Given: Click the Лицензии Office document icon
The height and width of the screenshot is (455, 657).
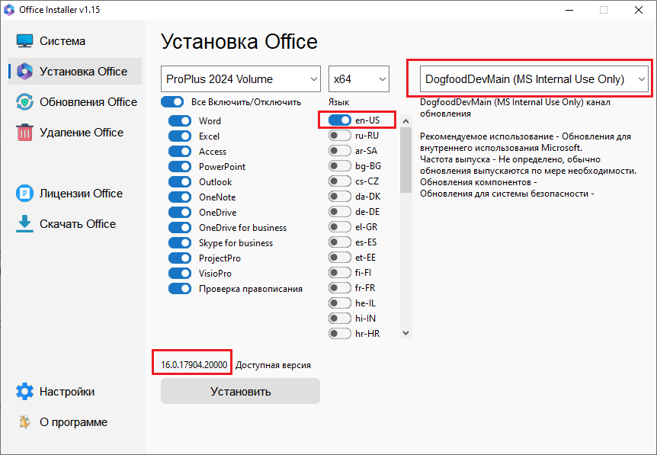Looking at the screenshot, I should (x=24, y=194).
